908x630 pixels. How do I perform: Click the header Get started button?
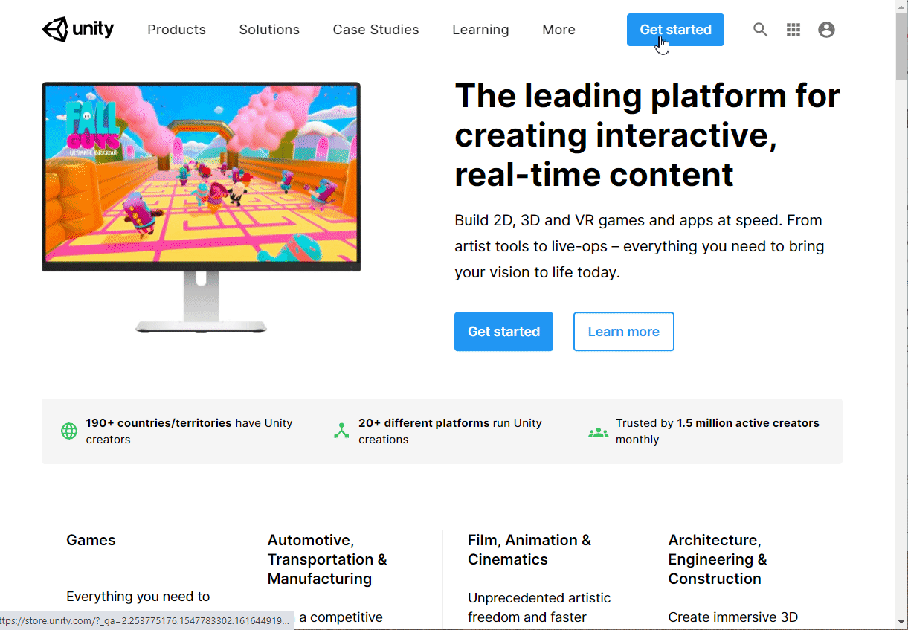pos(675,30)
